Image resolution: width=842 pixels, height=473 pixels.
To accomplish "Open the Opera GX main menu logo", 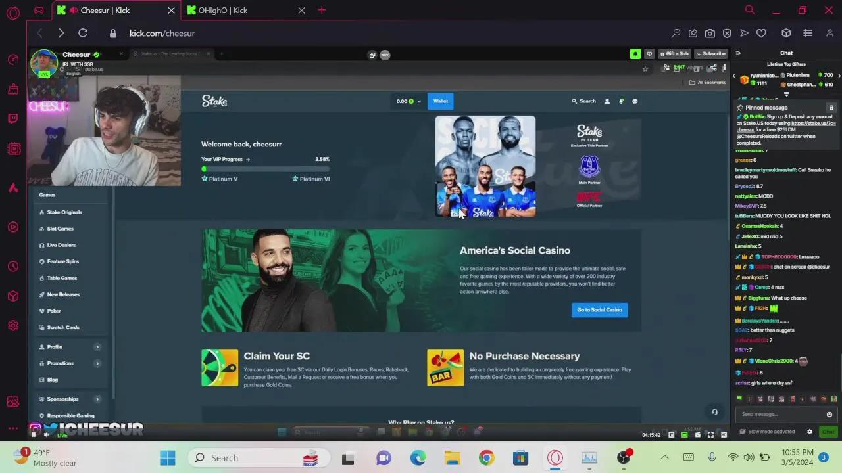I will tap(13, 12).
